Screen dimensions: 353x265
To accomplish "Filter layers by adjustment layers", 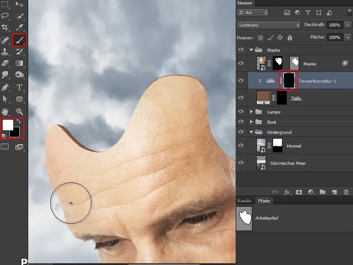I will (x=297, y=13).
